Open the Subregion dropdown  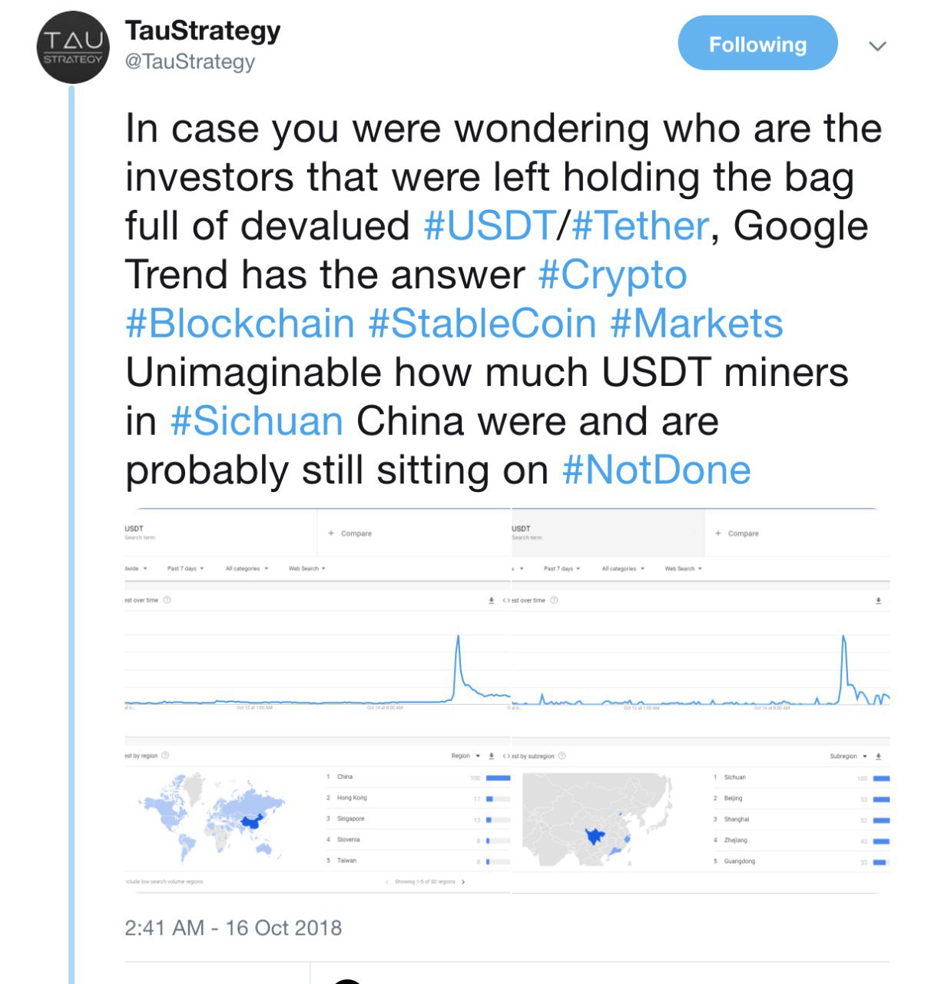tap(848, 756)
